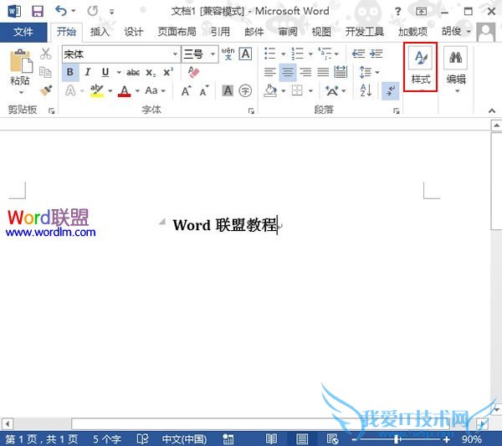Expand the bullets list dropdown arrow

[x=283, y=54]
